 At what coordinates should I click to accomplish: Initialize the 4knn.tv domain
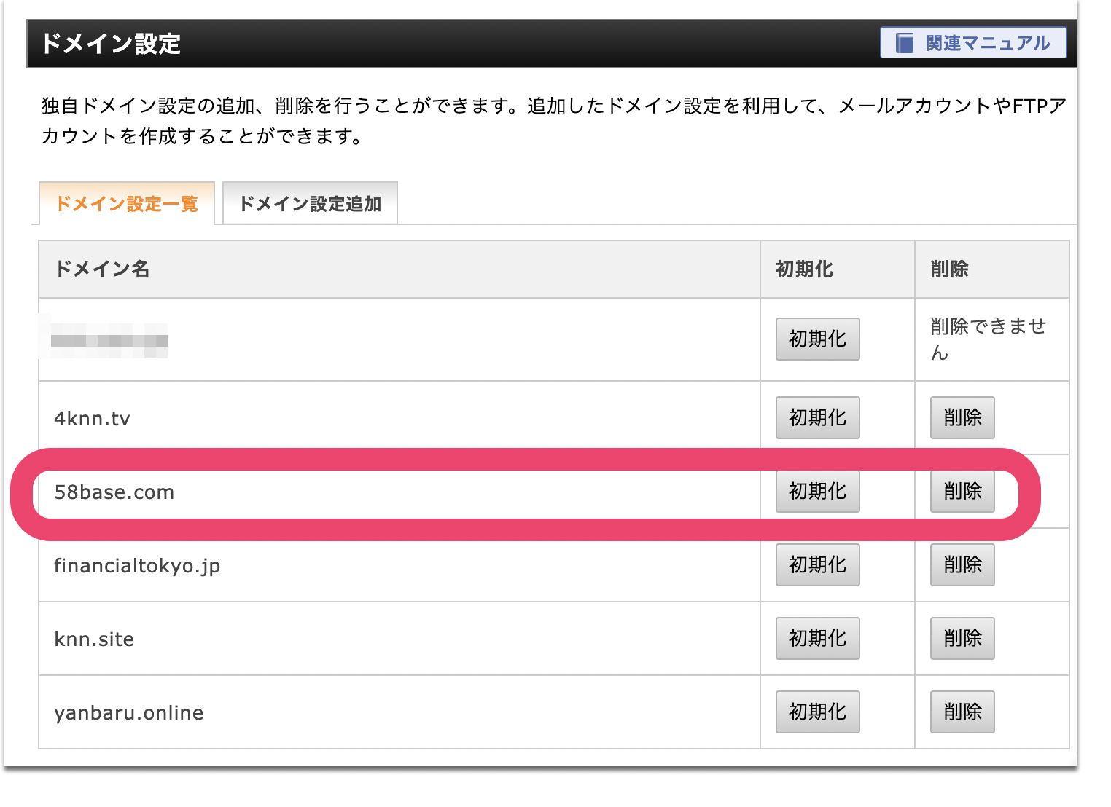pos(817,417)
